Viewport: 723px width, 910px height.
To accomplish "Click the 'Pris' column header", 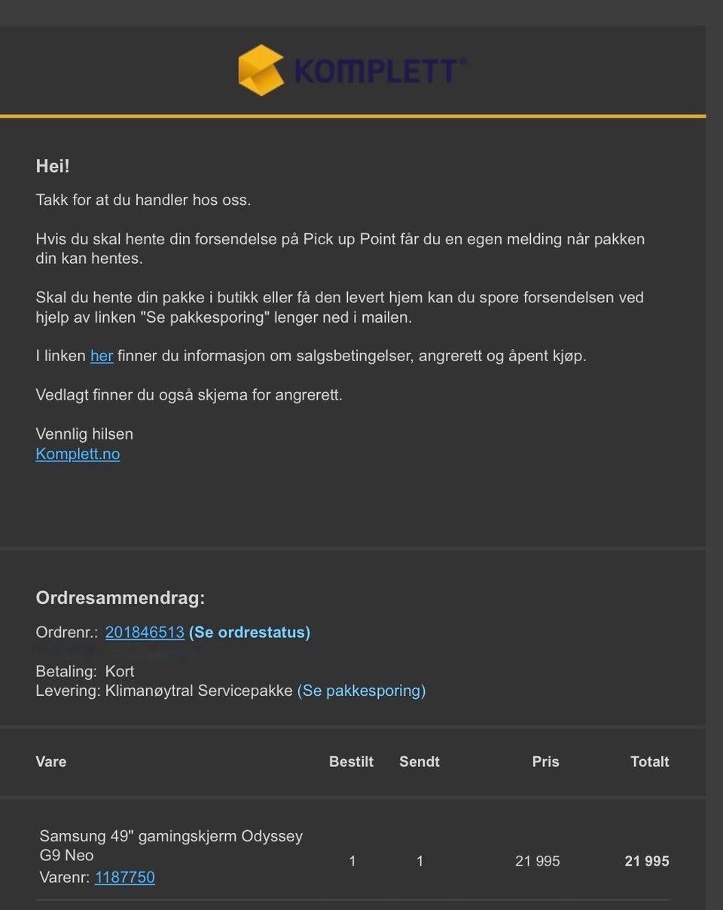I will coord(545,761).
